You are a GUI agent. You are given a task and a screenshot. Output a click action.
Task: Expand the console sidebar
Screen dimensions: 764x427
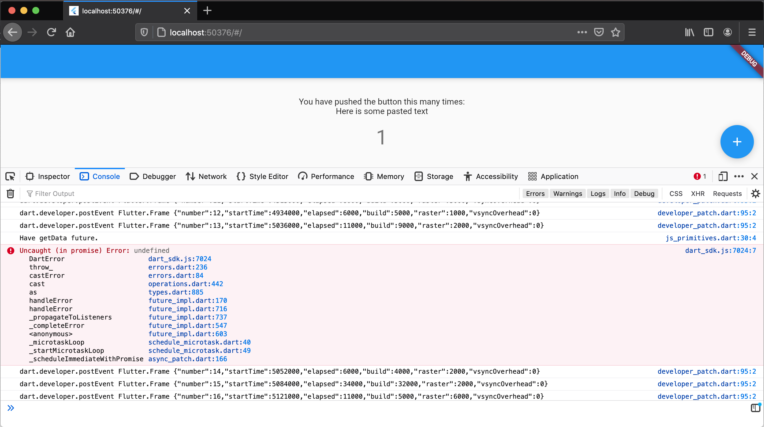pyautogui.click(x=755, y=408)
